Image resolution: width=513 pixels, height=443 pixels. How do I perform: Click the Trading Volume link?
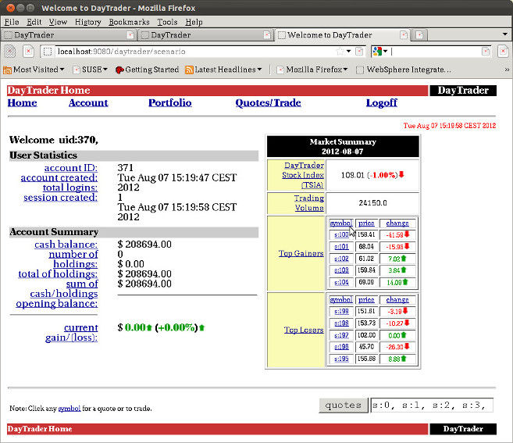click(309, 203)
